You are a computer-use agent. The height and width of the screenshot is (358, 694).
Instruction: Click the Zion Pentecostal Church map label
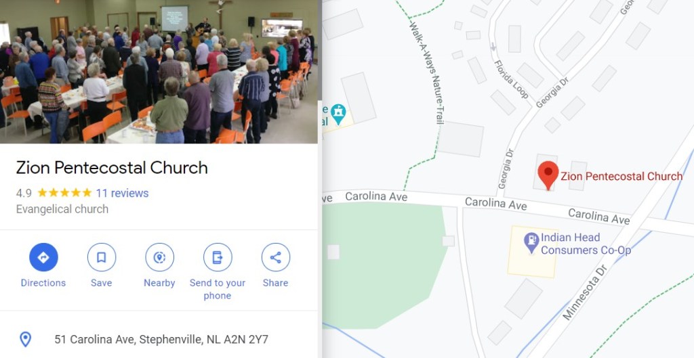pos(621,177)
